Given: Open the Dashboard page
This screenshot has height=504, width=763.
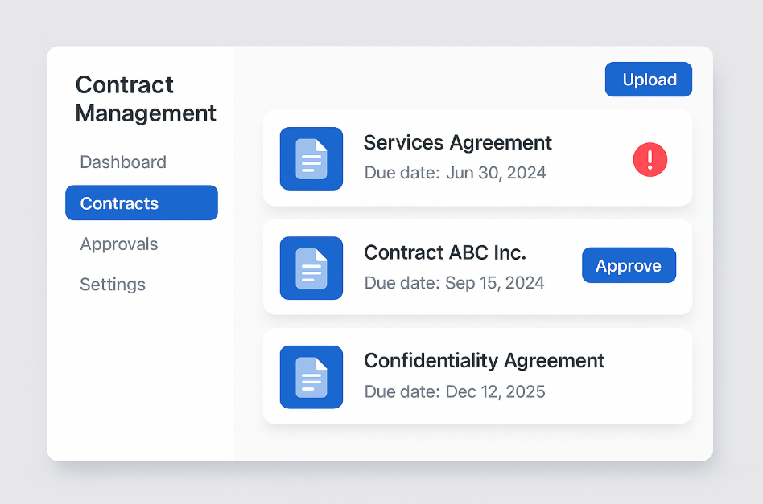Looking at the screenshot, I should click(123, 162).
